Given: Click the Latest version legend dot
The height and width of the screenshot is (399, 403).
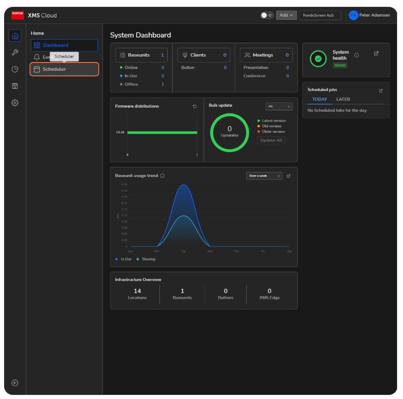Looking at the screenshot, I should point(259,120).
